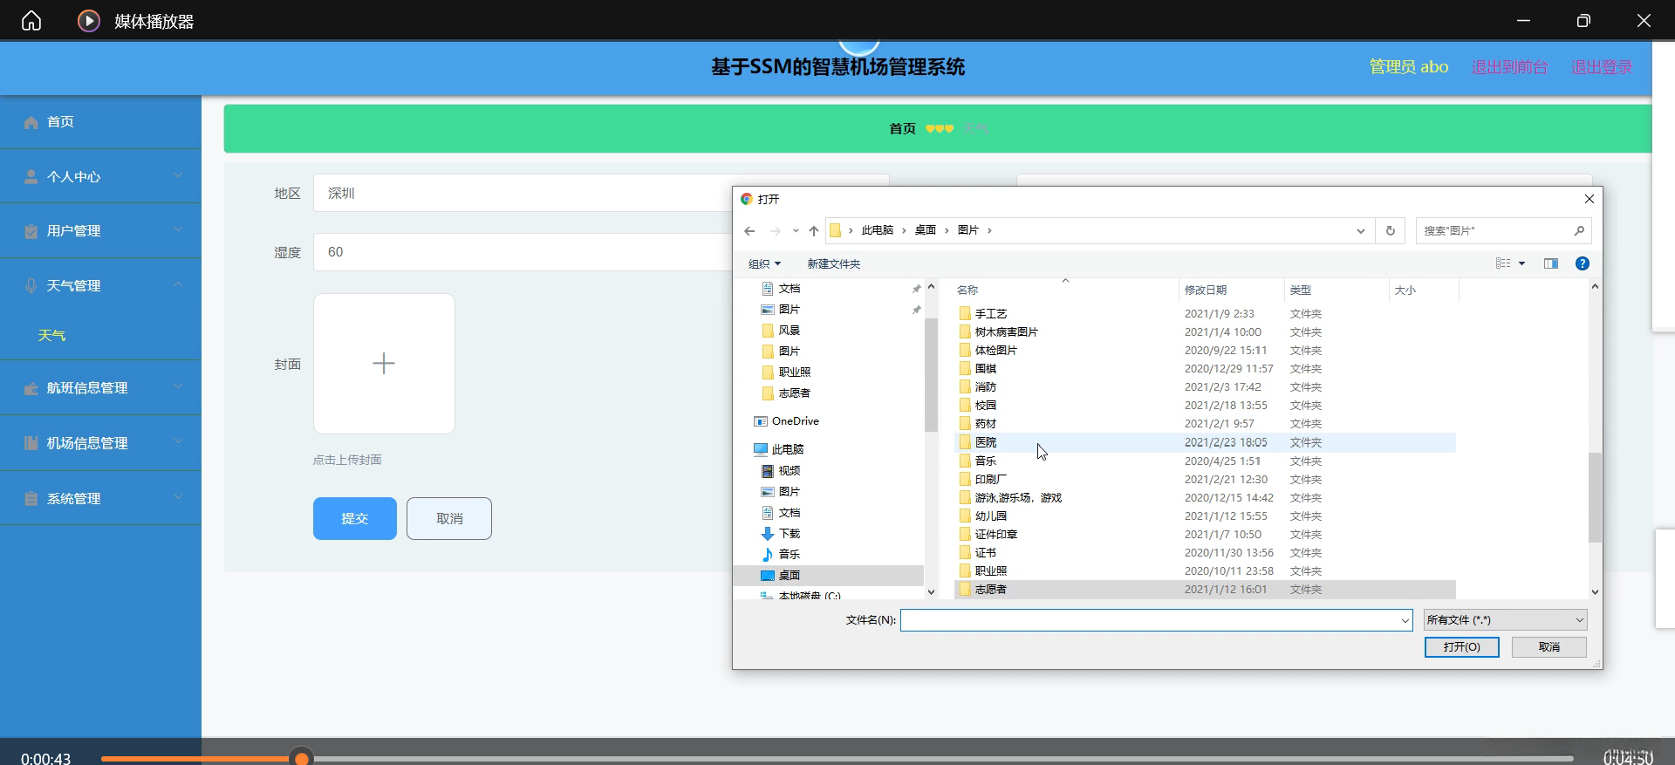1675x765 pixels.
Task: Open file name suggestions dropdown arrow
Action: coord(1405,620)
